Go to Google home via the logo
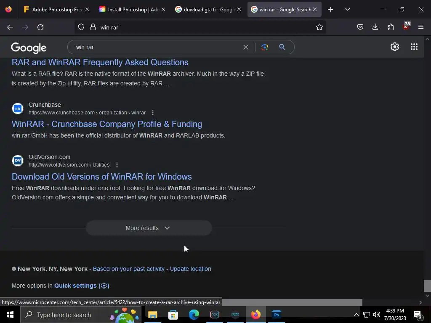431x323 pixels. click(x=29, y=48)
